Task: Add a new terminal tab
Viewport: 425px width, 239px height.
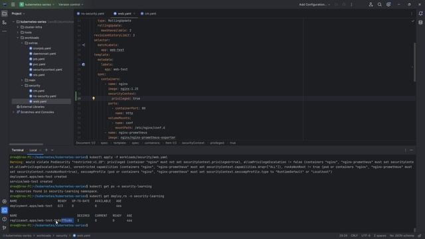Action: click(x=46, y=150)
